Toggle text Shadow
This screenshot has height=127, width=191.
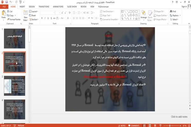pos(51,18)
